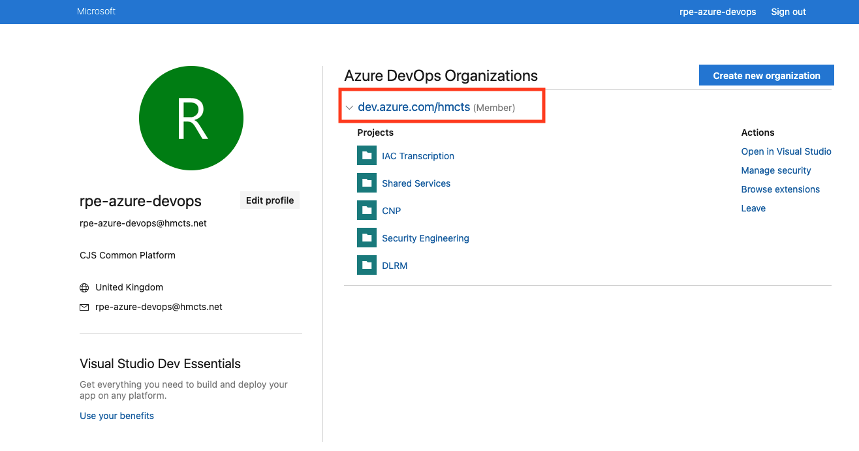The image size is (859, 451).
Task: Open the Shared Services project
Action: click(x=416, y=183)
